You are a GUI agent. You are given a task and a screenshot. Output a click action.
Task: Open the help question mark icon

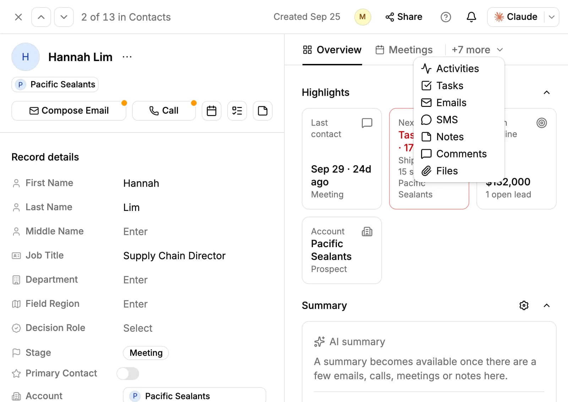point(446,17)
